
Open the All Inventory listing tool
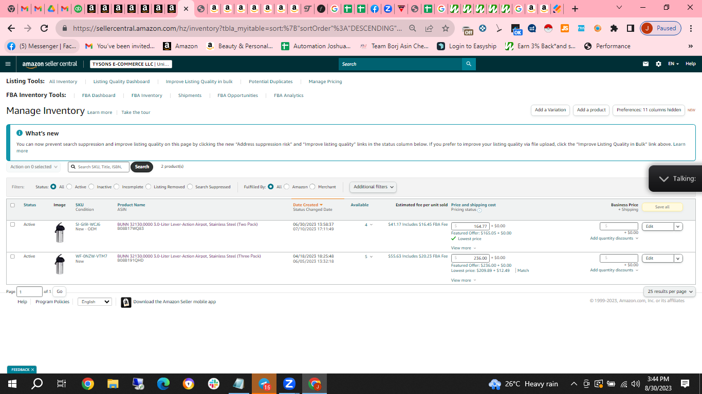click(63, 82)
